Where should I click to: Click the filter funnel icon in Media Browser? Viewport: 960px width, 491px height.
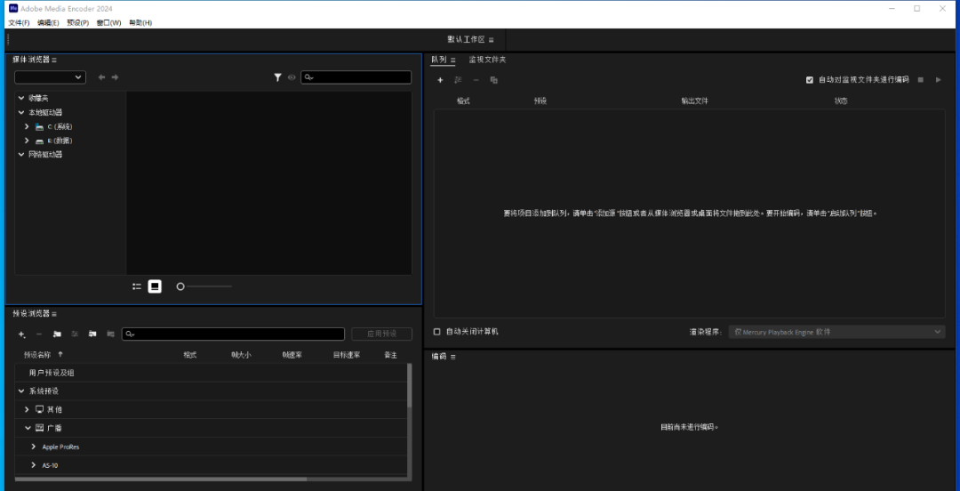pyautogui.click(x=277, y=77)
